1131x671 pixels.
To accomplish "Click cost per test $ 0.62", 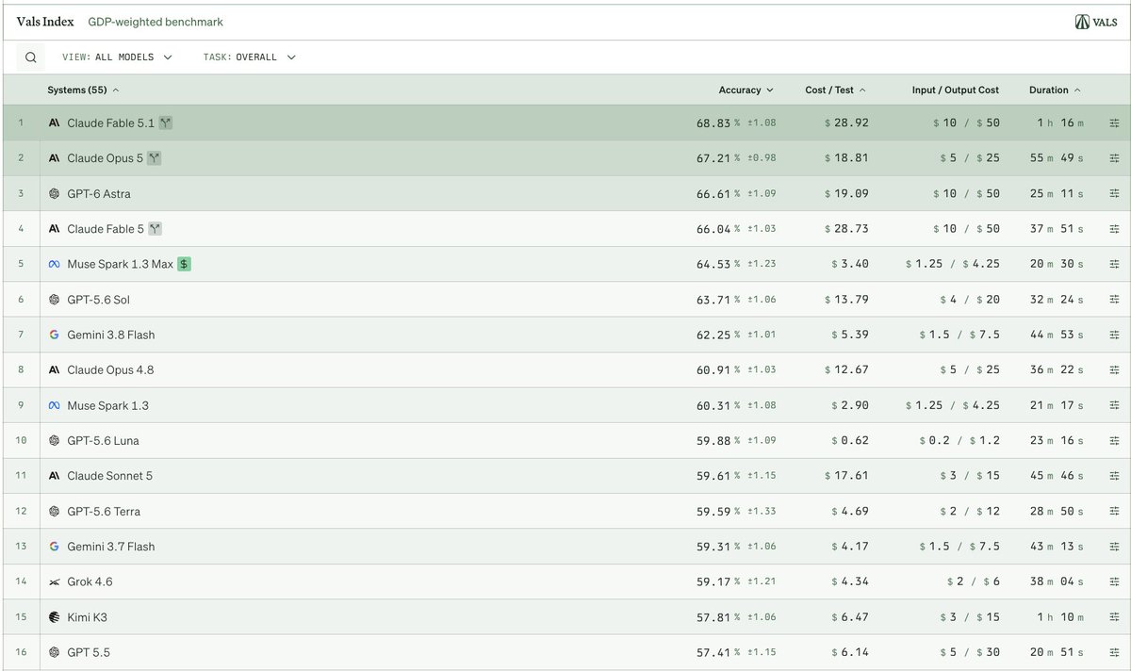I will [x=850, y=441].
